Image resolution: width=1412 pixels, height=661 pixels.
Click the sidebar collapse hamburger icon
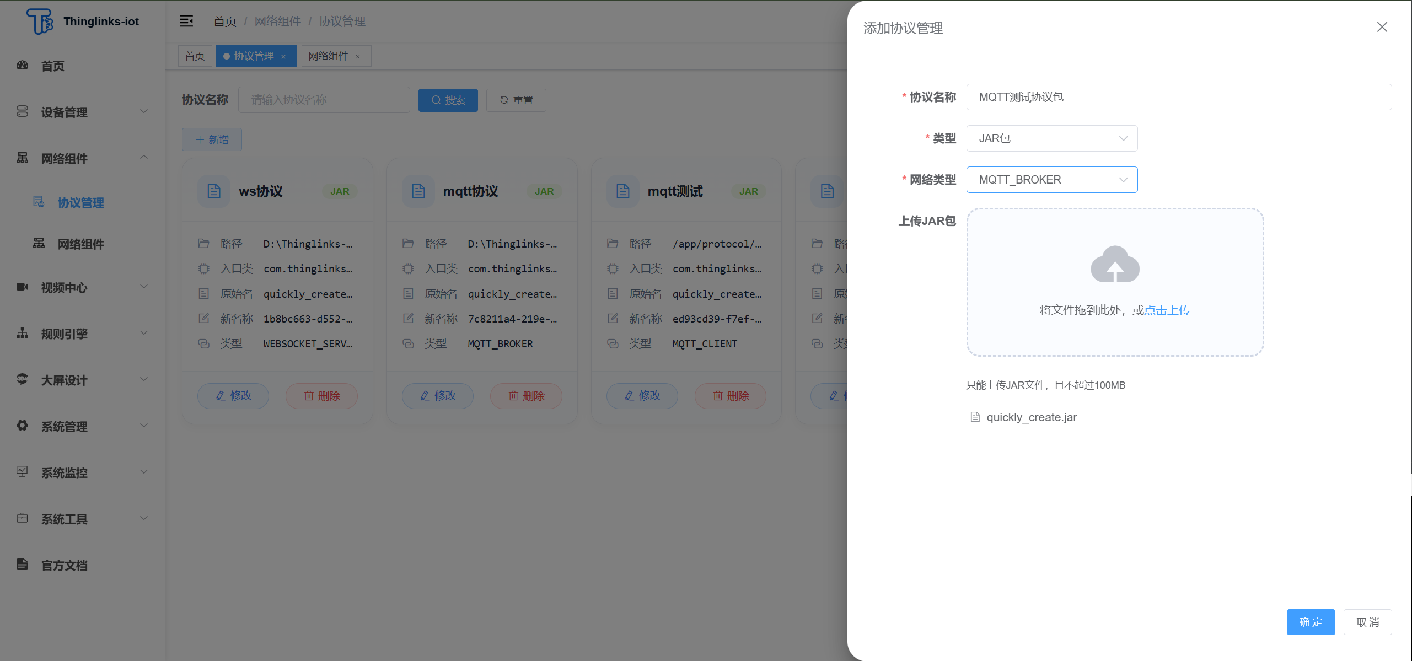tap(186, 21)
